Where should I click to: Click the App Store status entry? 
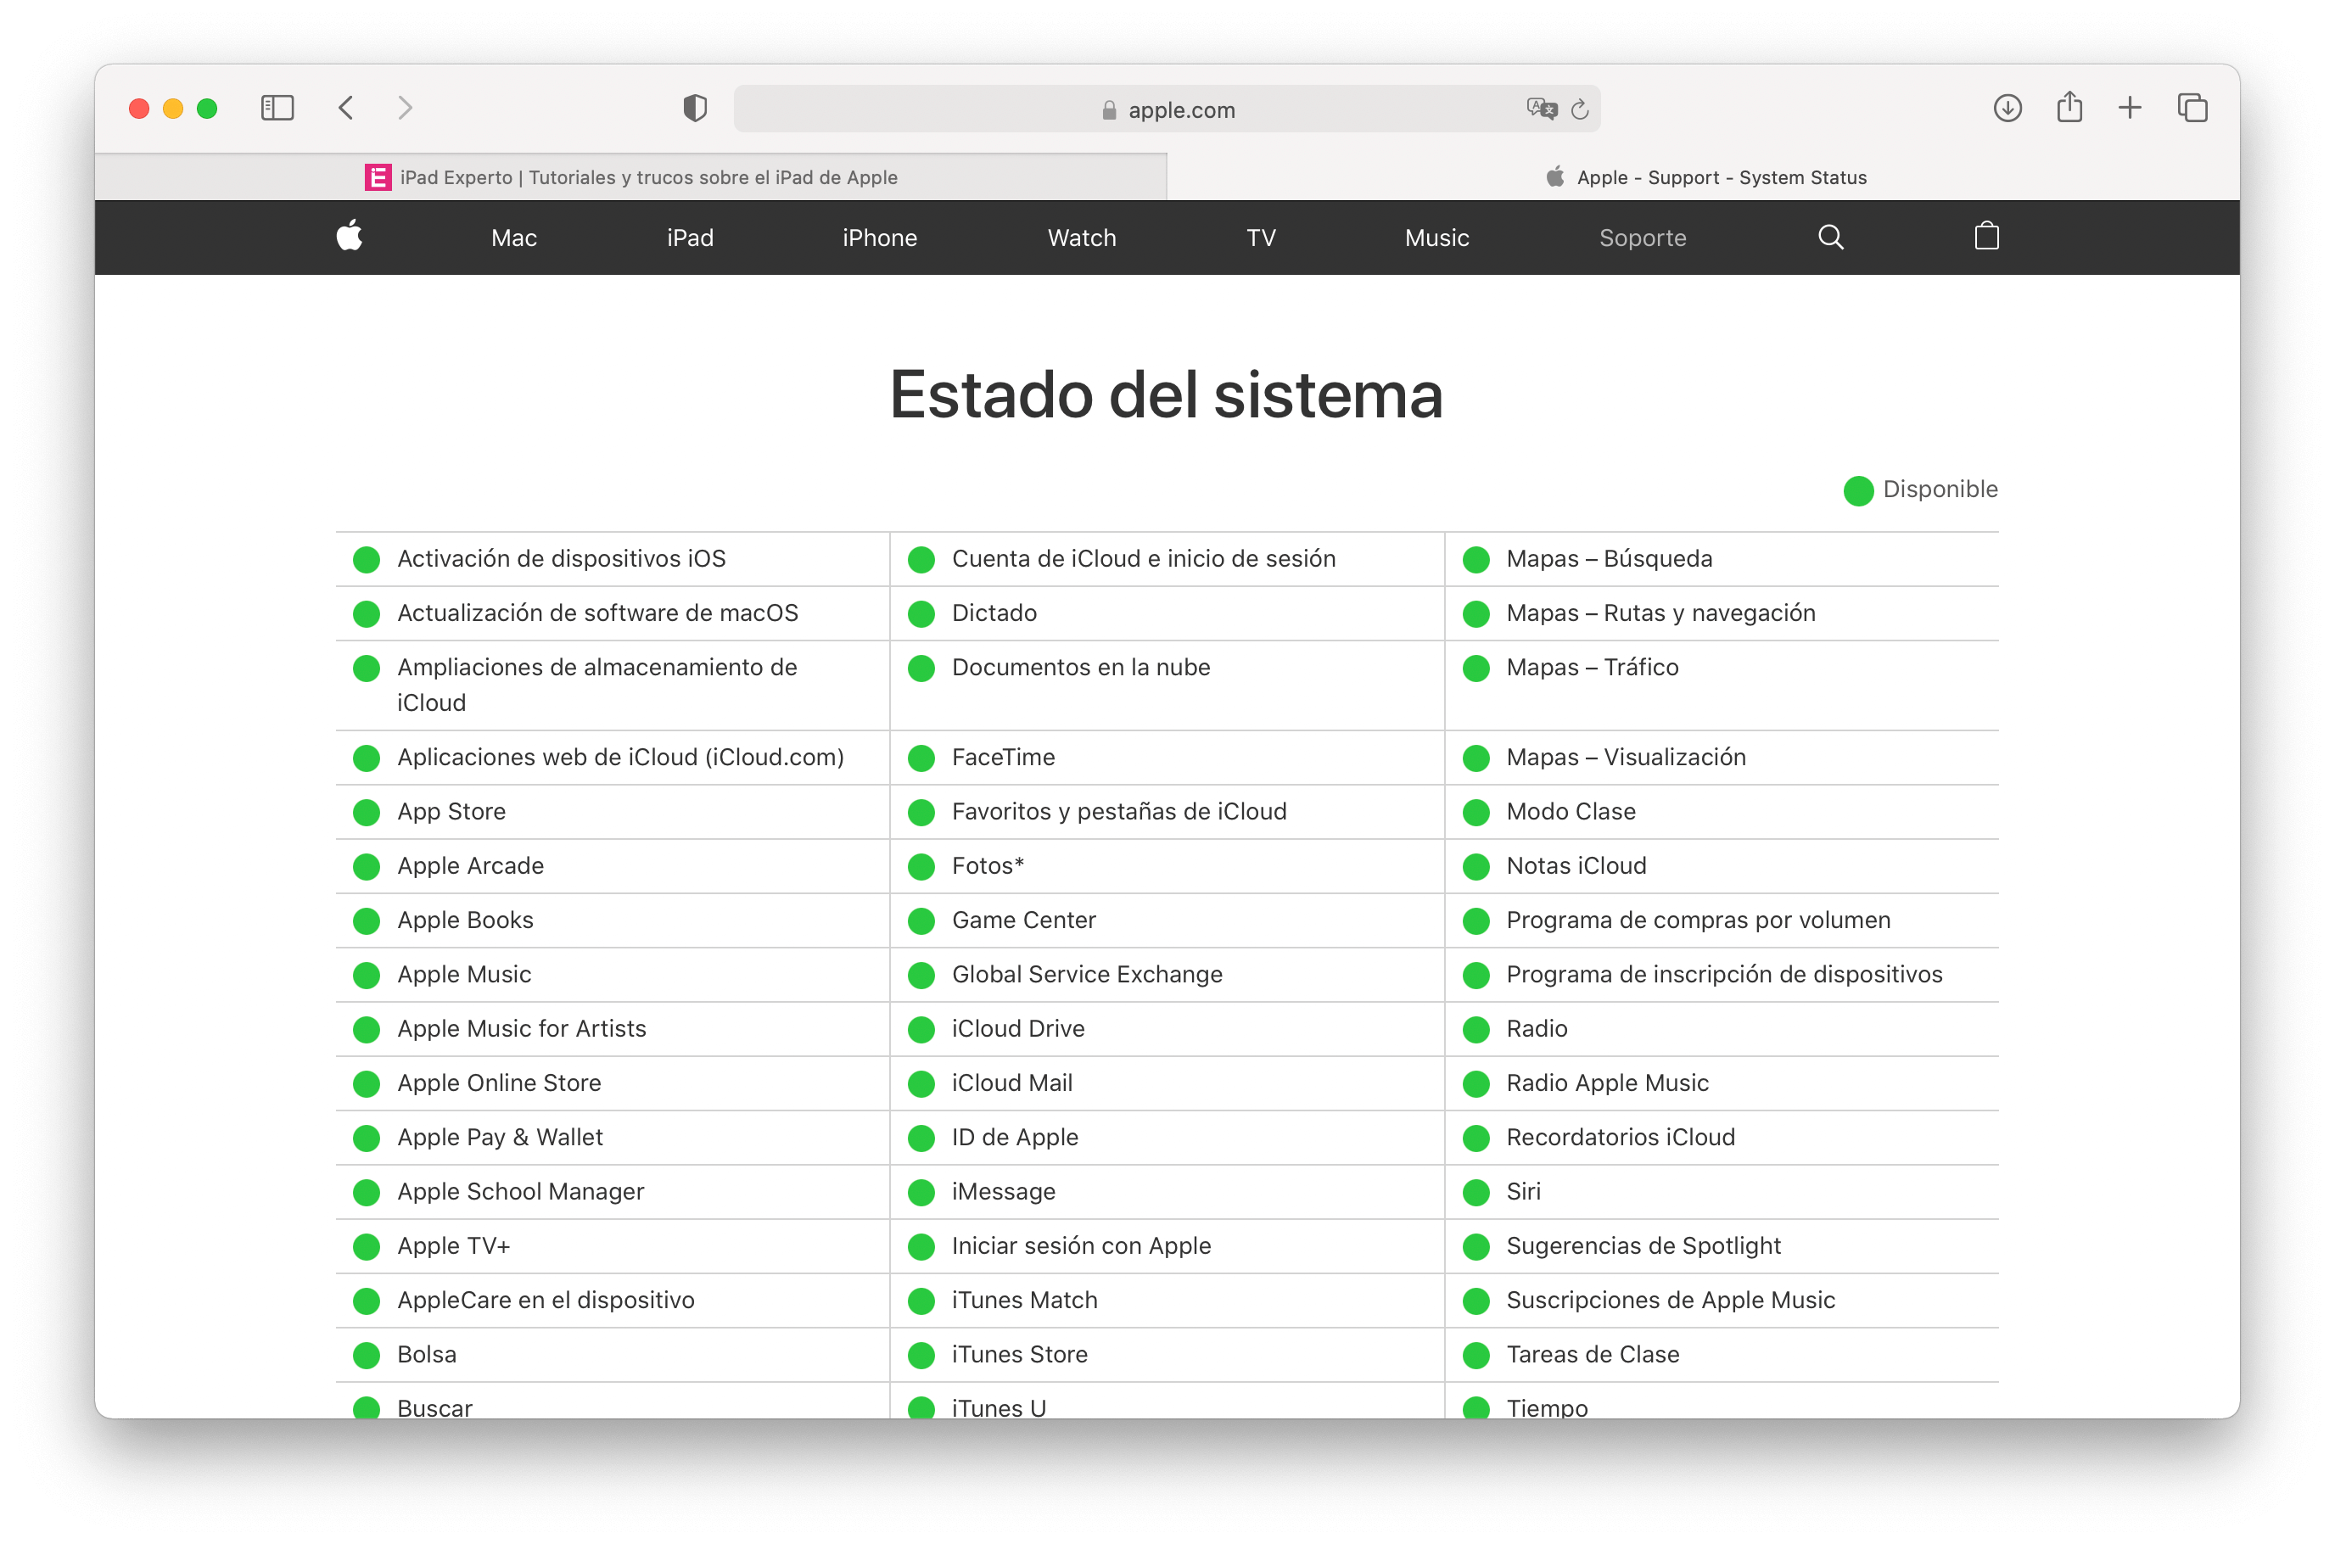pos(450,811)
